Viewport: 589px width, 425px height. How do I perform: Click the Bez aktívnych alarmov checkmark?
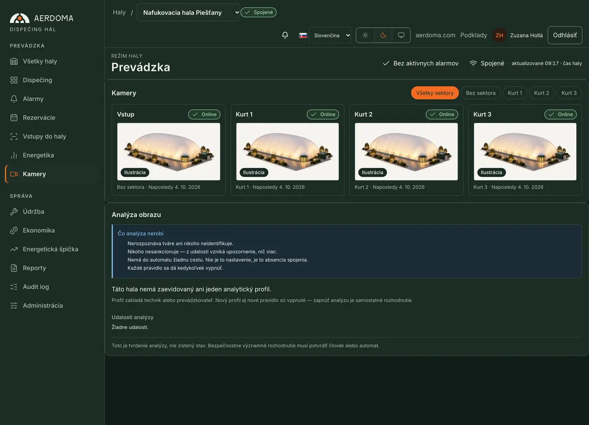point(386,63)
